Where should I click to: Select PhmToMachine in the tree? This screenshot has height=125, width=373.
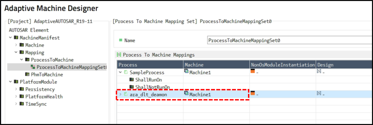click(x=44, y=74)
